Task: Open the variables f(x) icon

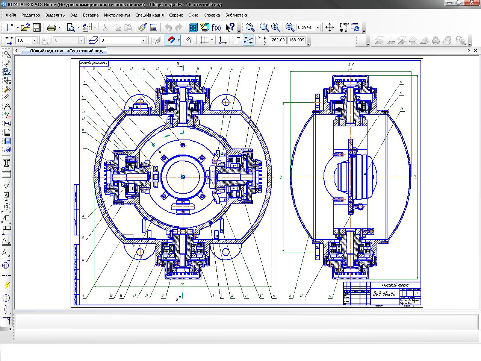Action: (x=216, y=27)
